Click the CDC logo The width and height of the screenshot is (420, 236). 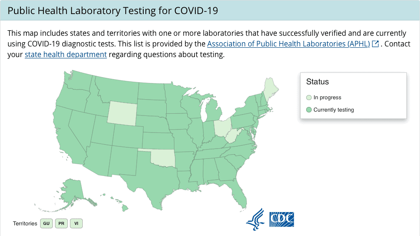click(x=282, y=219)
